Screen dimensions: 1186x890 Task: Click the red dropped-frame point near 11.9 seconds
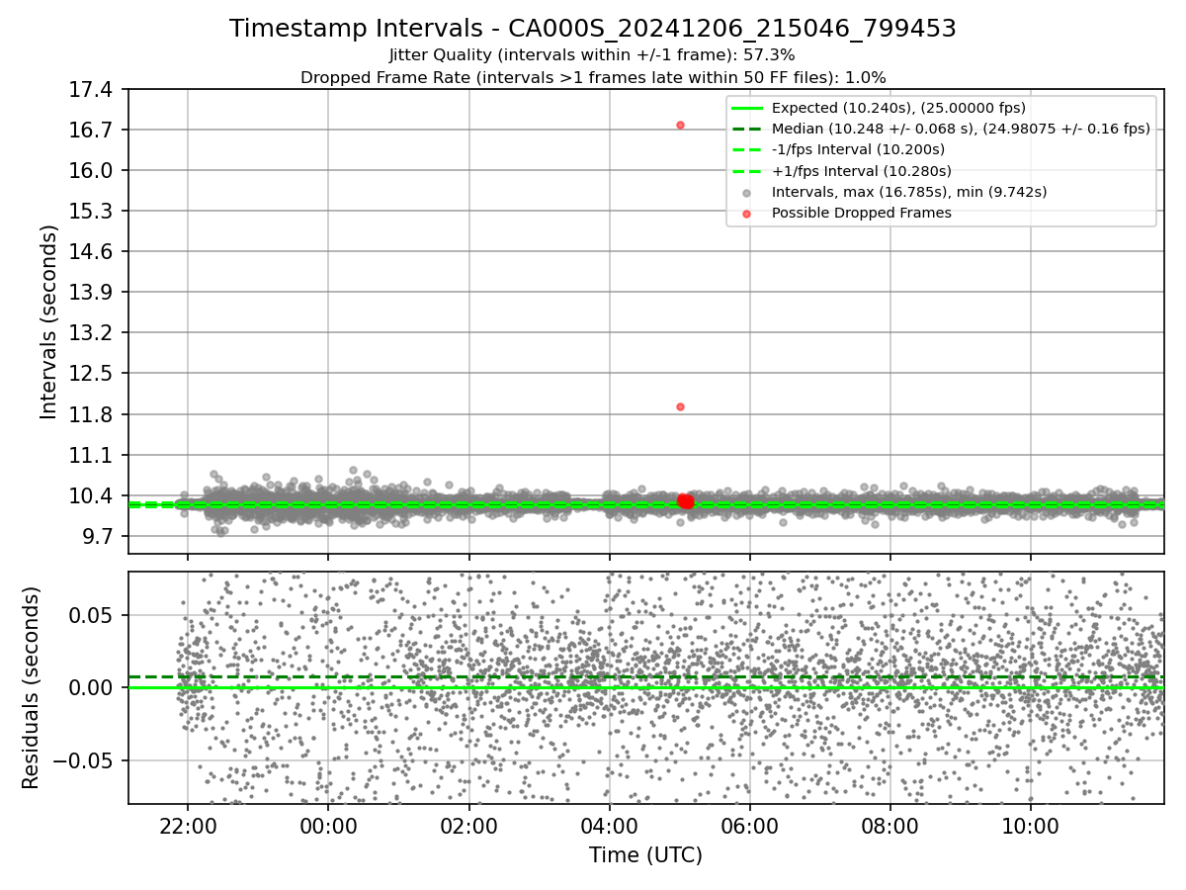[x=680, y=406]
